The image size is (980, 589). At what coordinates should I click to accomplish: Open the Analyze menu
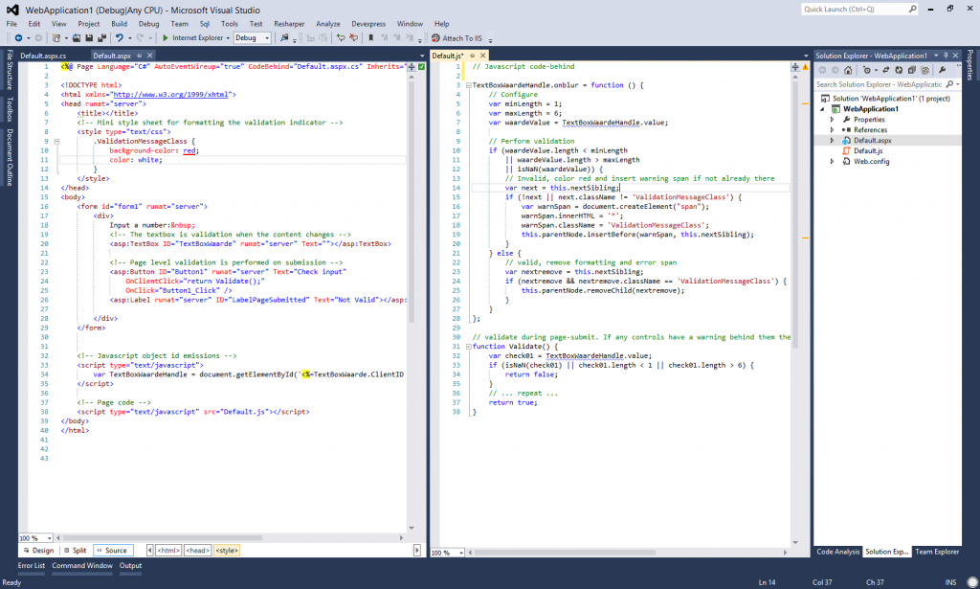pos(327,24)
